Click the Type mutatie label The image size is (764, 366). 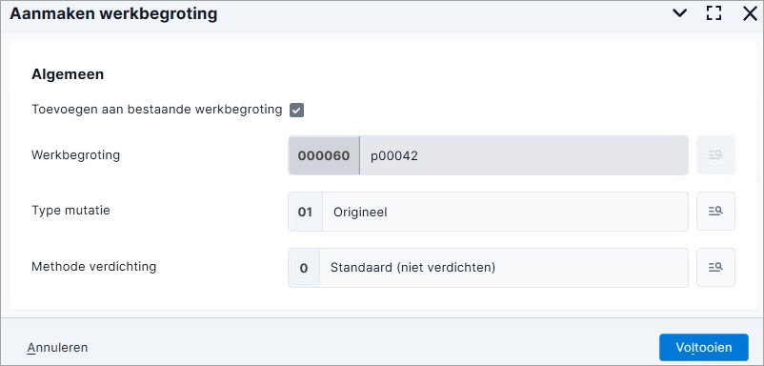[70, 211]
